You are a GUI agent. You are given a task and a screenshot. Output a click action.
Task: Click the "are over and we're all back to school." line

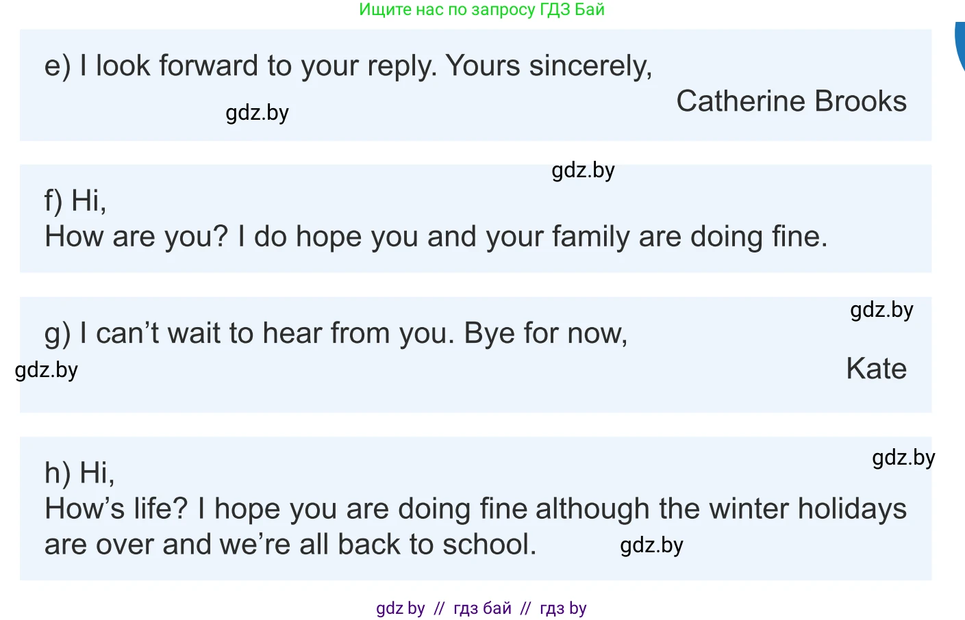[290, 545]
